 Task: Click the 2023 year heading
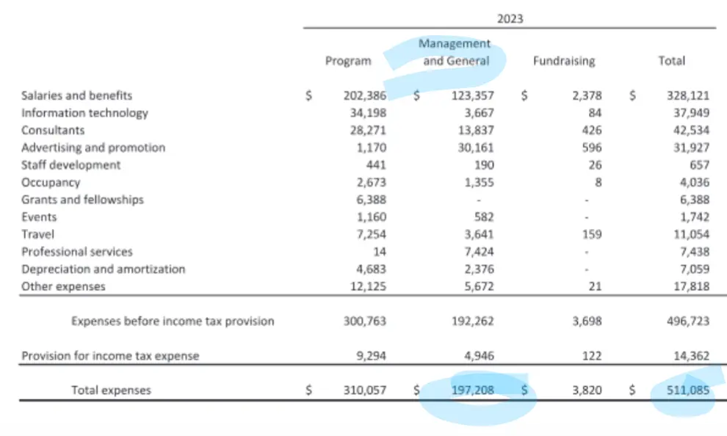tap(510, 19)
